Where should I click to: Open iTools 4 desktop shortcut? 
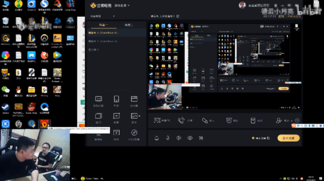31,5
